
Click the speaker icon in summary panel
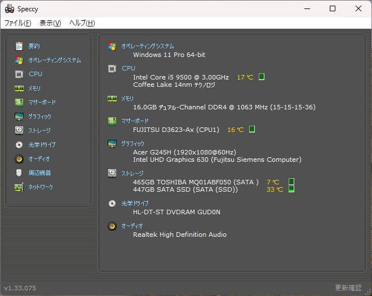[112, 226]
